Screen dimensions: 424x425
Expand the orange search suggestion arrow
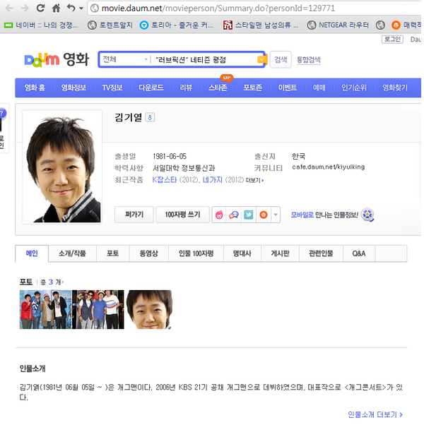[x=261, y=59]
